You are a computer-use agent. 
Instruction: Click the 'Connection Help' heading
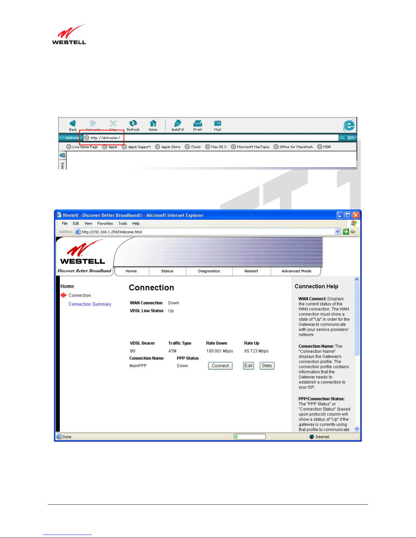[x=316, y=286]
